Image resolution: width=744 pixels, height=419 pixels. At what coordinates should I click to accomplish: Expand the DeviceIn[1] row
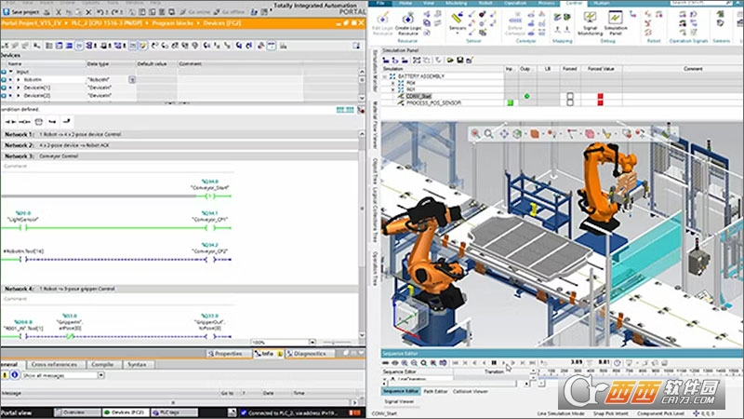[x=18, y=88]
